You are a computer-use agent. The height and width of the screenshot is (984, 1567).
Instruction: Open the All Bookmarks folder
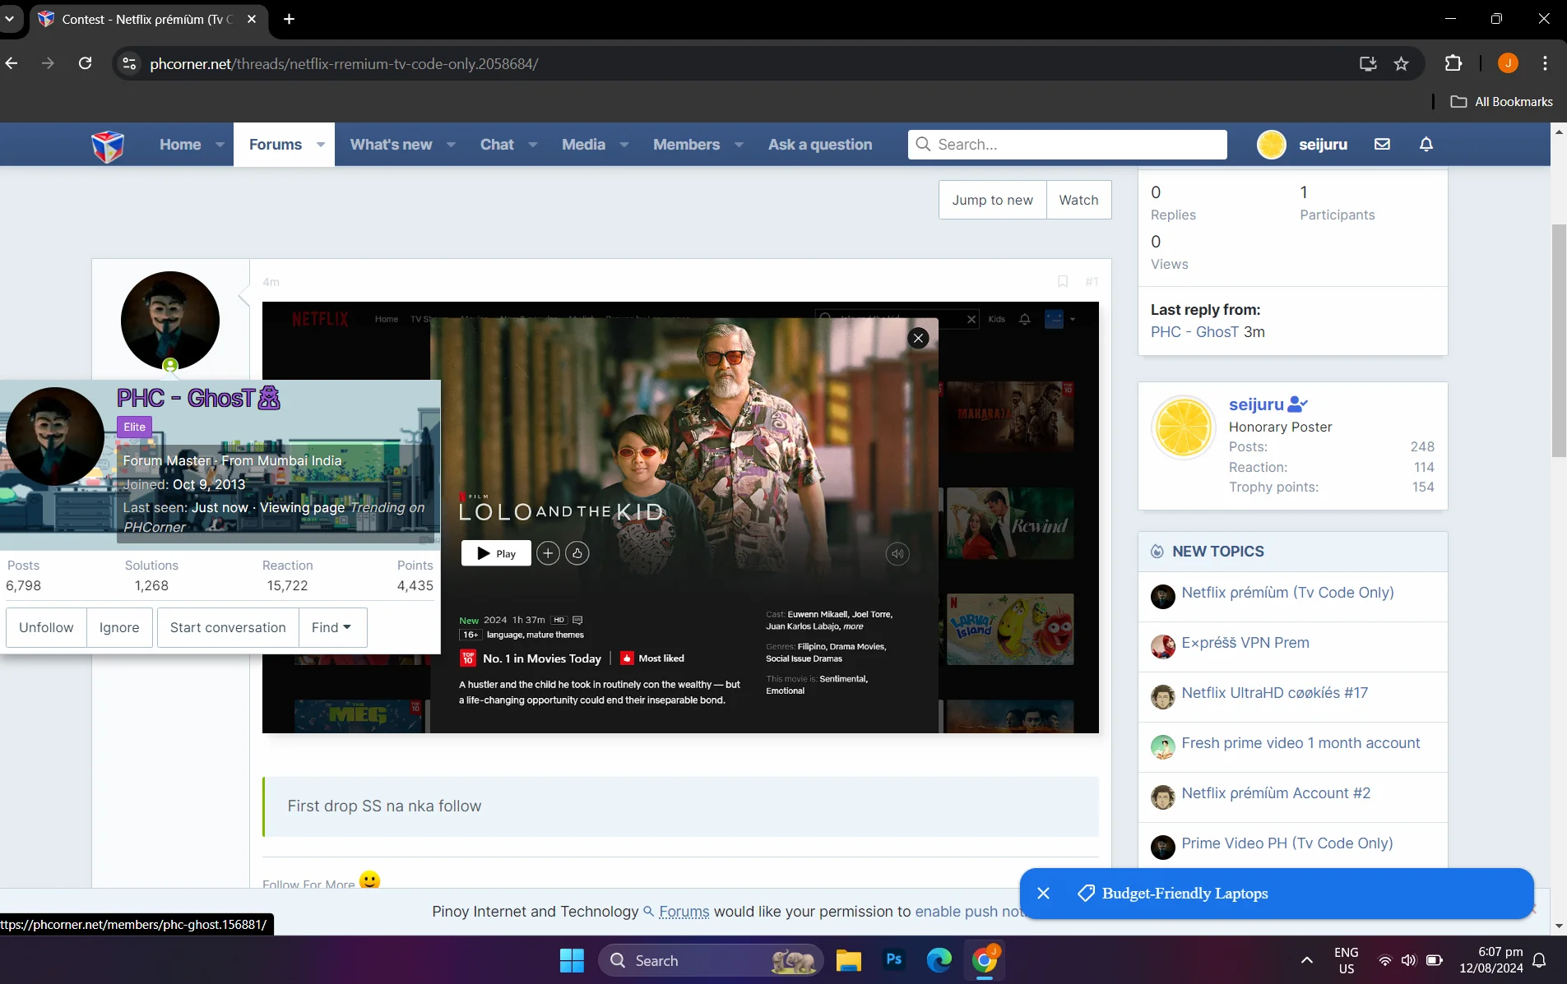[1502, 101]
